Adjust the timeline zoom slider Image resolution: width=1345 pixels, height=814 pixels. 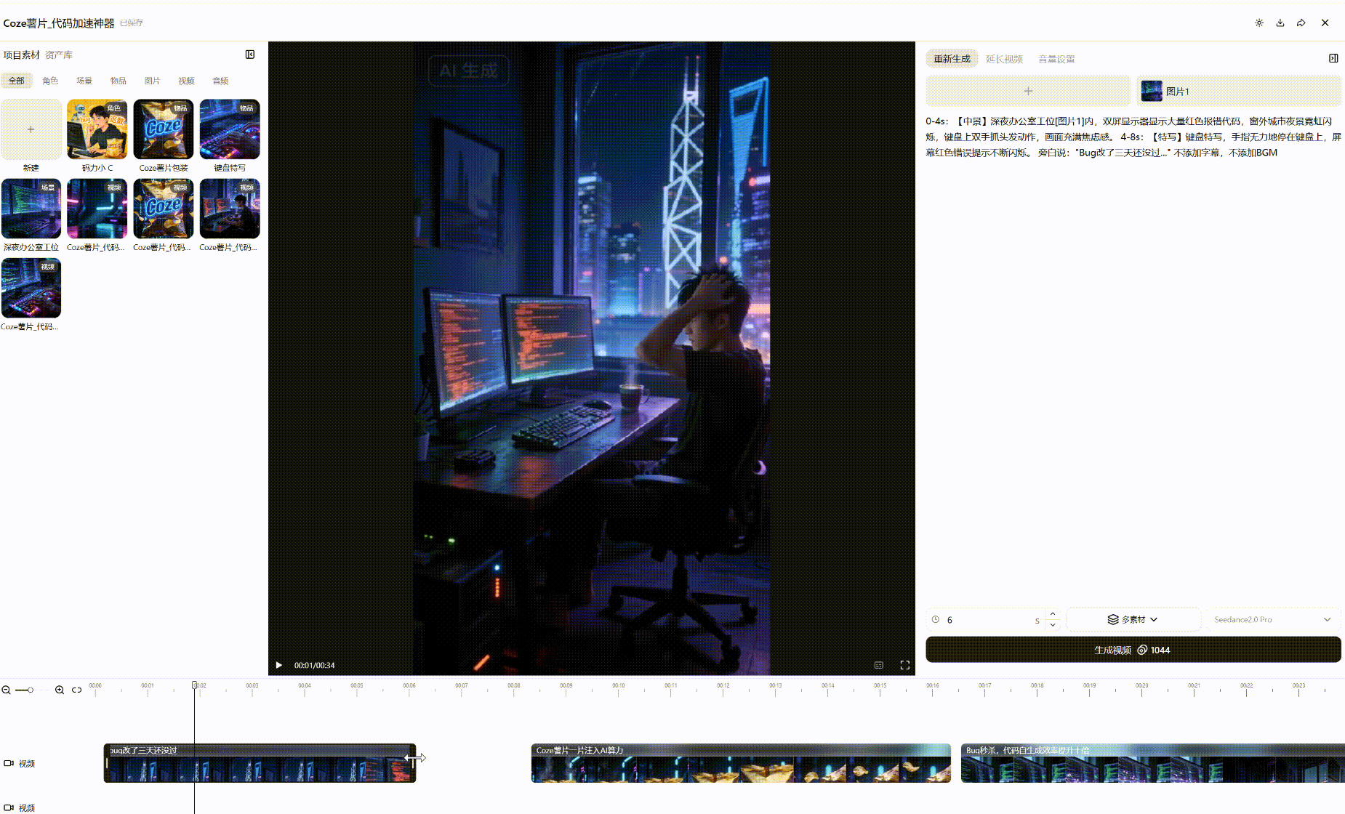30,690
